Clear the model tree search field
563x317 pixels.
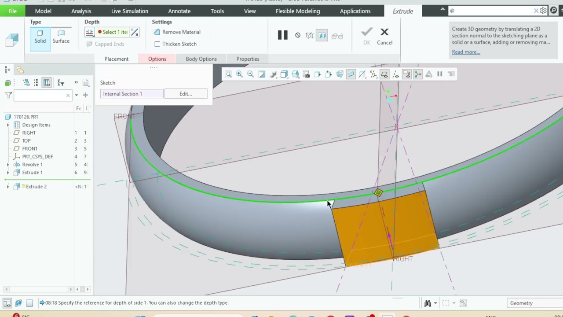point(68,95)
